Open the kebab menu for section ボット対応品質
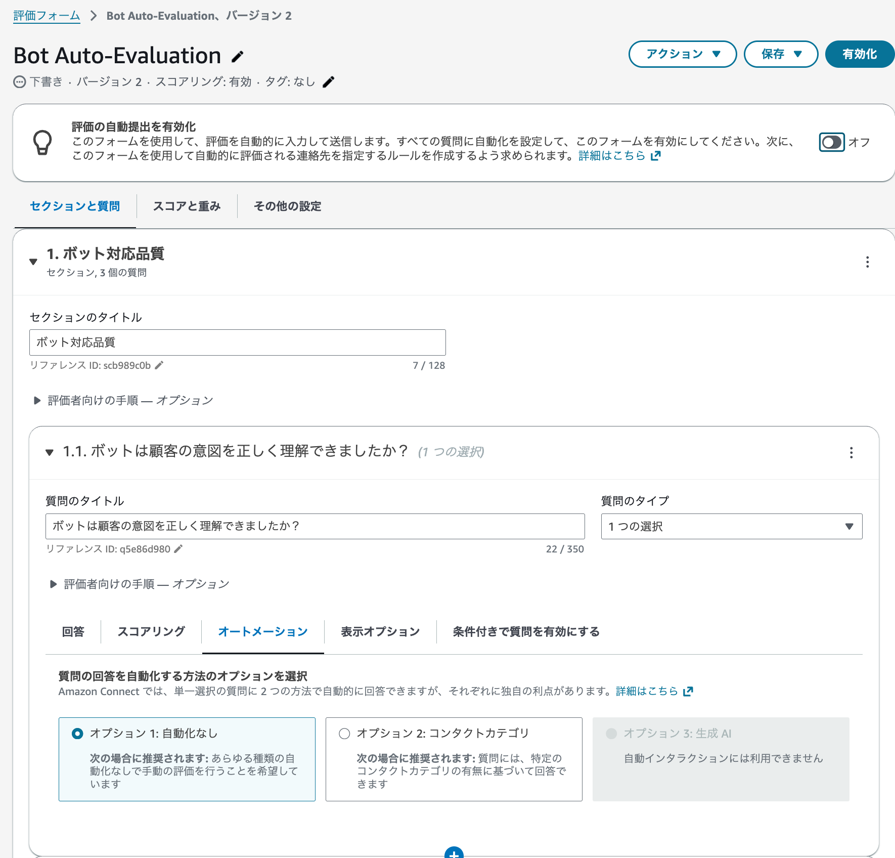Viewport: 895px width, 858px height. pyautogui.click(x=868, y=262)
